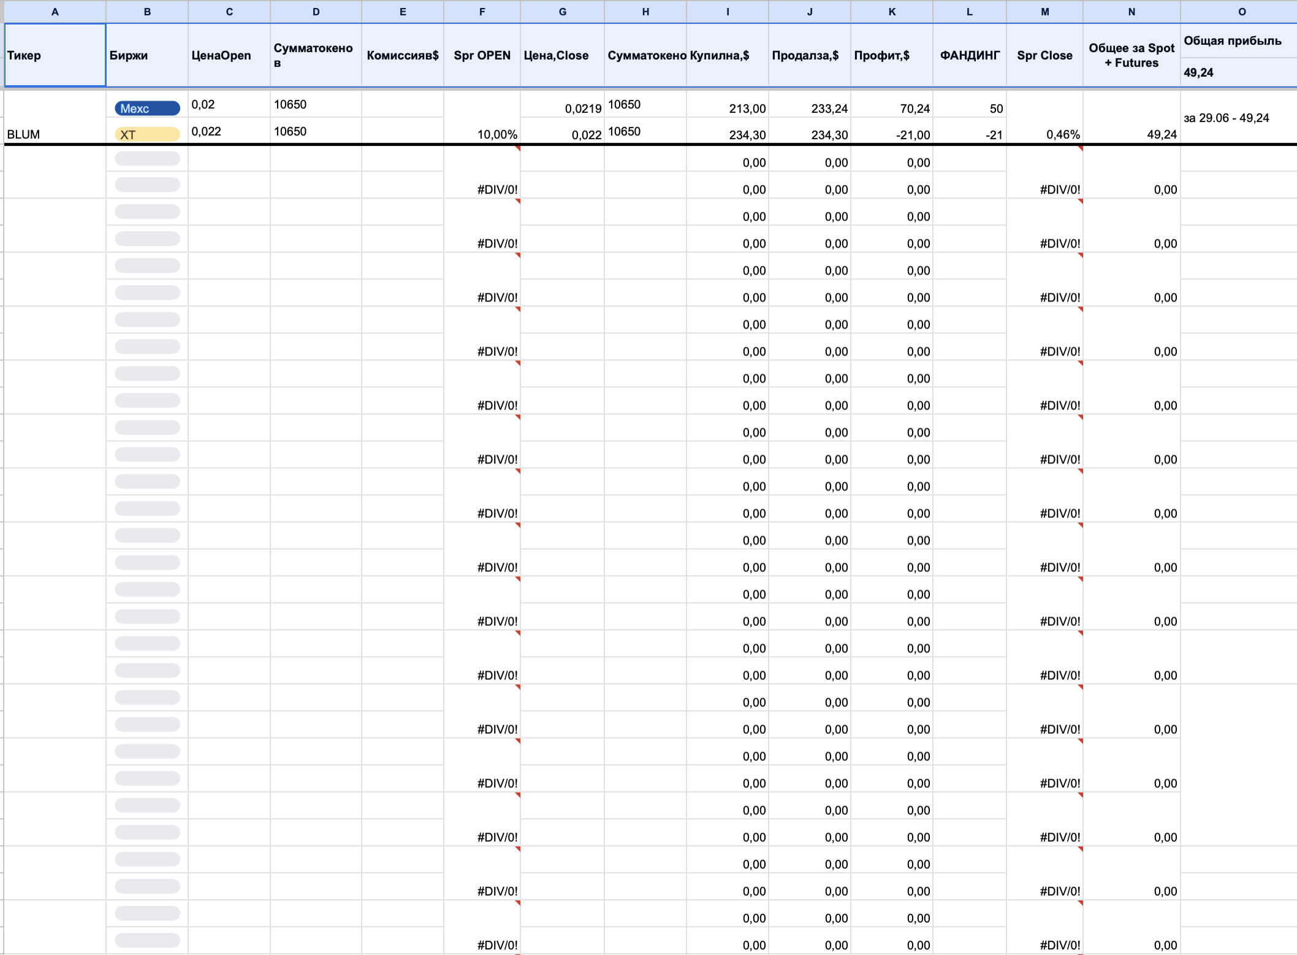This screenshot has width=1297, height=955.
Task: Click the Биржи header cell
Action: click(x=147, y=55)
